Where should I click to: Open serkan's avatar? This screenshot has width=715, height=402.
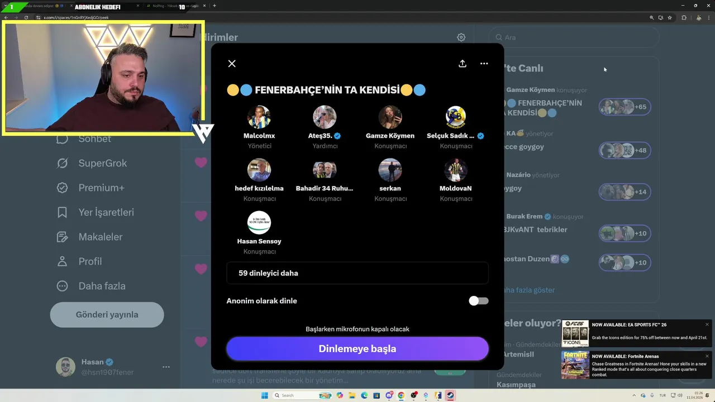pos(390,170)
